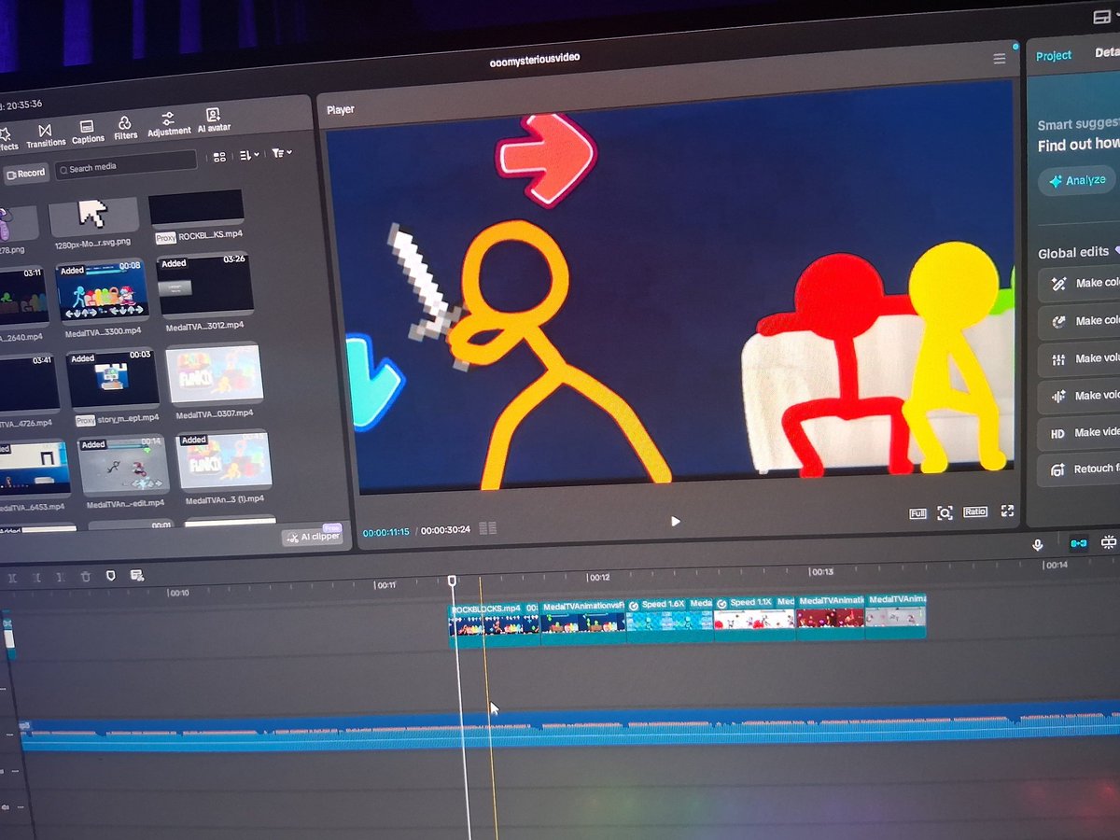The width and height of the screenshot is (1120, 840).
Task: Open the Filters tab
Action: [x=125, y=128]
